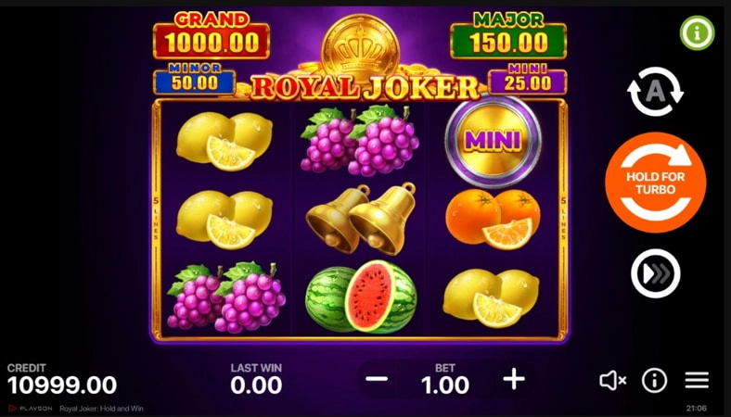
Task: Click the MINI bonus coin symbol
Action: (493, 140)
